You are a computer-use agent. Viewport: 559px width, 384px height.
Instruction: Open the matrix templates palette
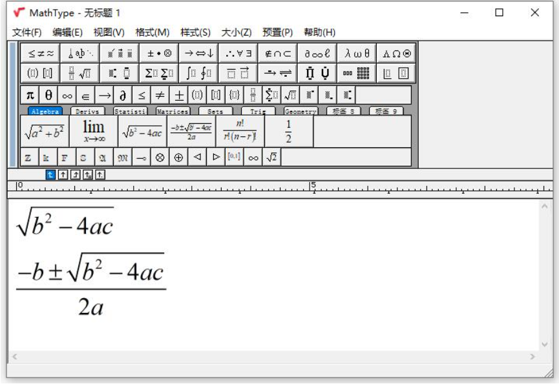coord(357,74)
